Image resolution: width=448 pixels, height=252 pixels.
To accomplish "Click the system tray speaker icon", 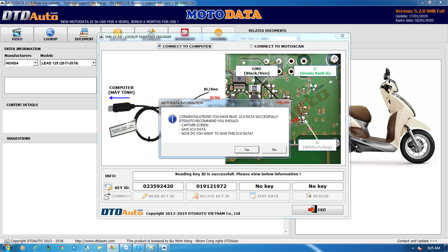I will pos(420,248).
